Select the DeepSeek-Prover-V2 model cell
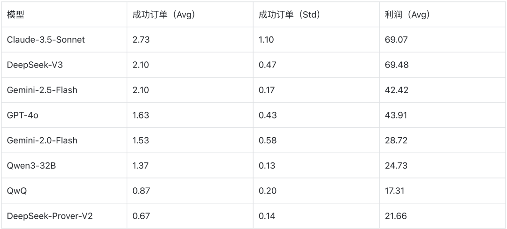 click(x=50, y=216)
